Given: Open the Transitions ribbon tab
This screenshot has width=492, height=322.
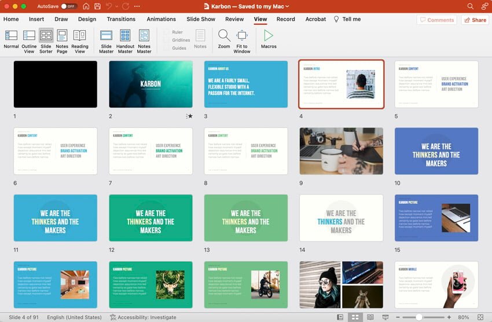Looking at the screenshot, I should 121,19.
